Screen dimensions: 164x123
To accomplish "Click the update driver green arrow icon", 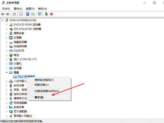I will (47, 14).
